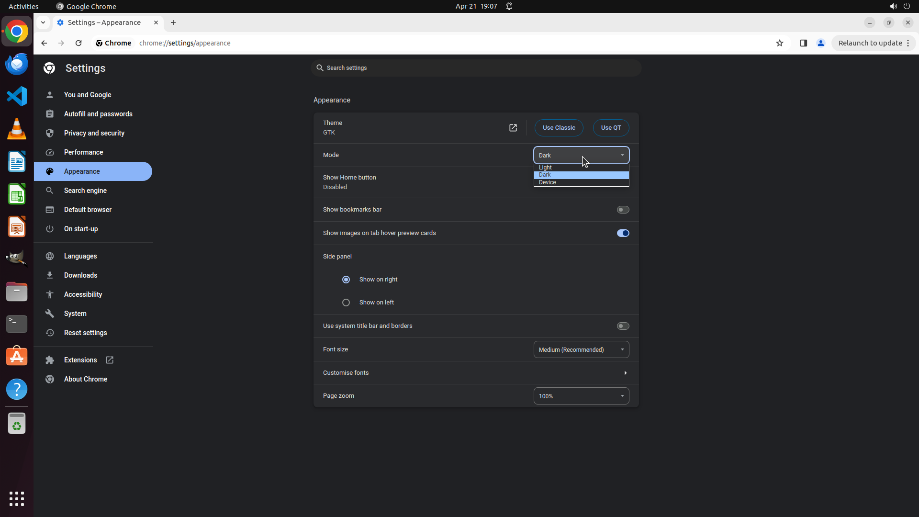Open the Privacy and security section
The image size is (919, 517).
coord(94,133)
